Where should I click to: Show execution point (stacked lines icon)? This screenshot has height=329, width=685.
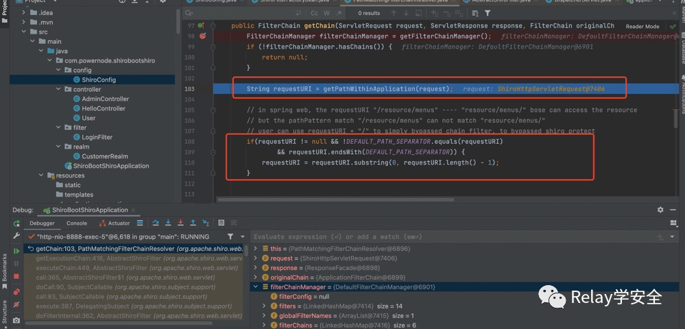(x=140, y=223)
